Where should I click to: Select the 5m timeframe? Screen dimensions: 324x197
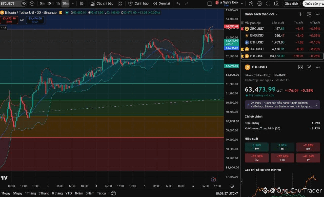pyautogui.click(x=42, y=4)
